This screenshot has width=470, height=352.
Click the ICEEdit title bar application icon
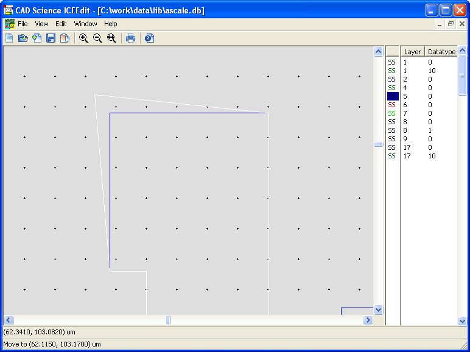pyautogui.click(x=9, y=10)
